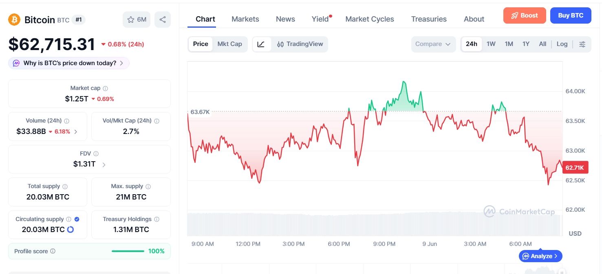602x274 pixels.
Task: Click the Treasury Holdings info icon
Action: click(x=157, y=219)
